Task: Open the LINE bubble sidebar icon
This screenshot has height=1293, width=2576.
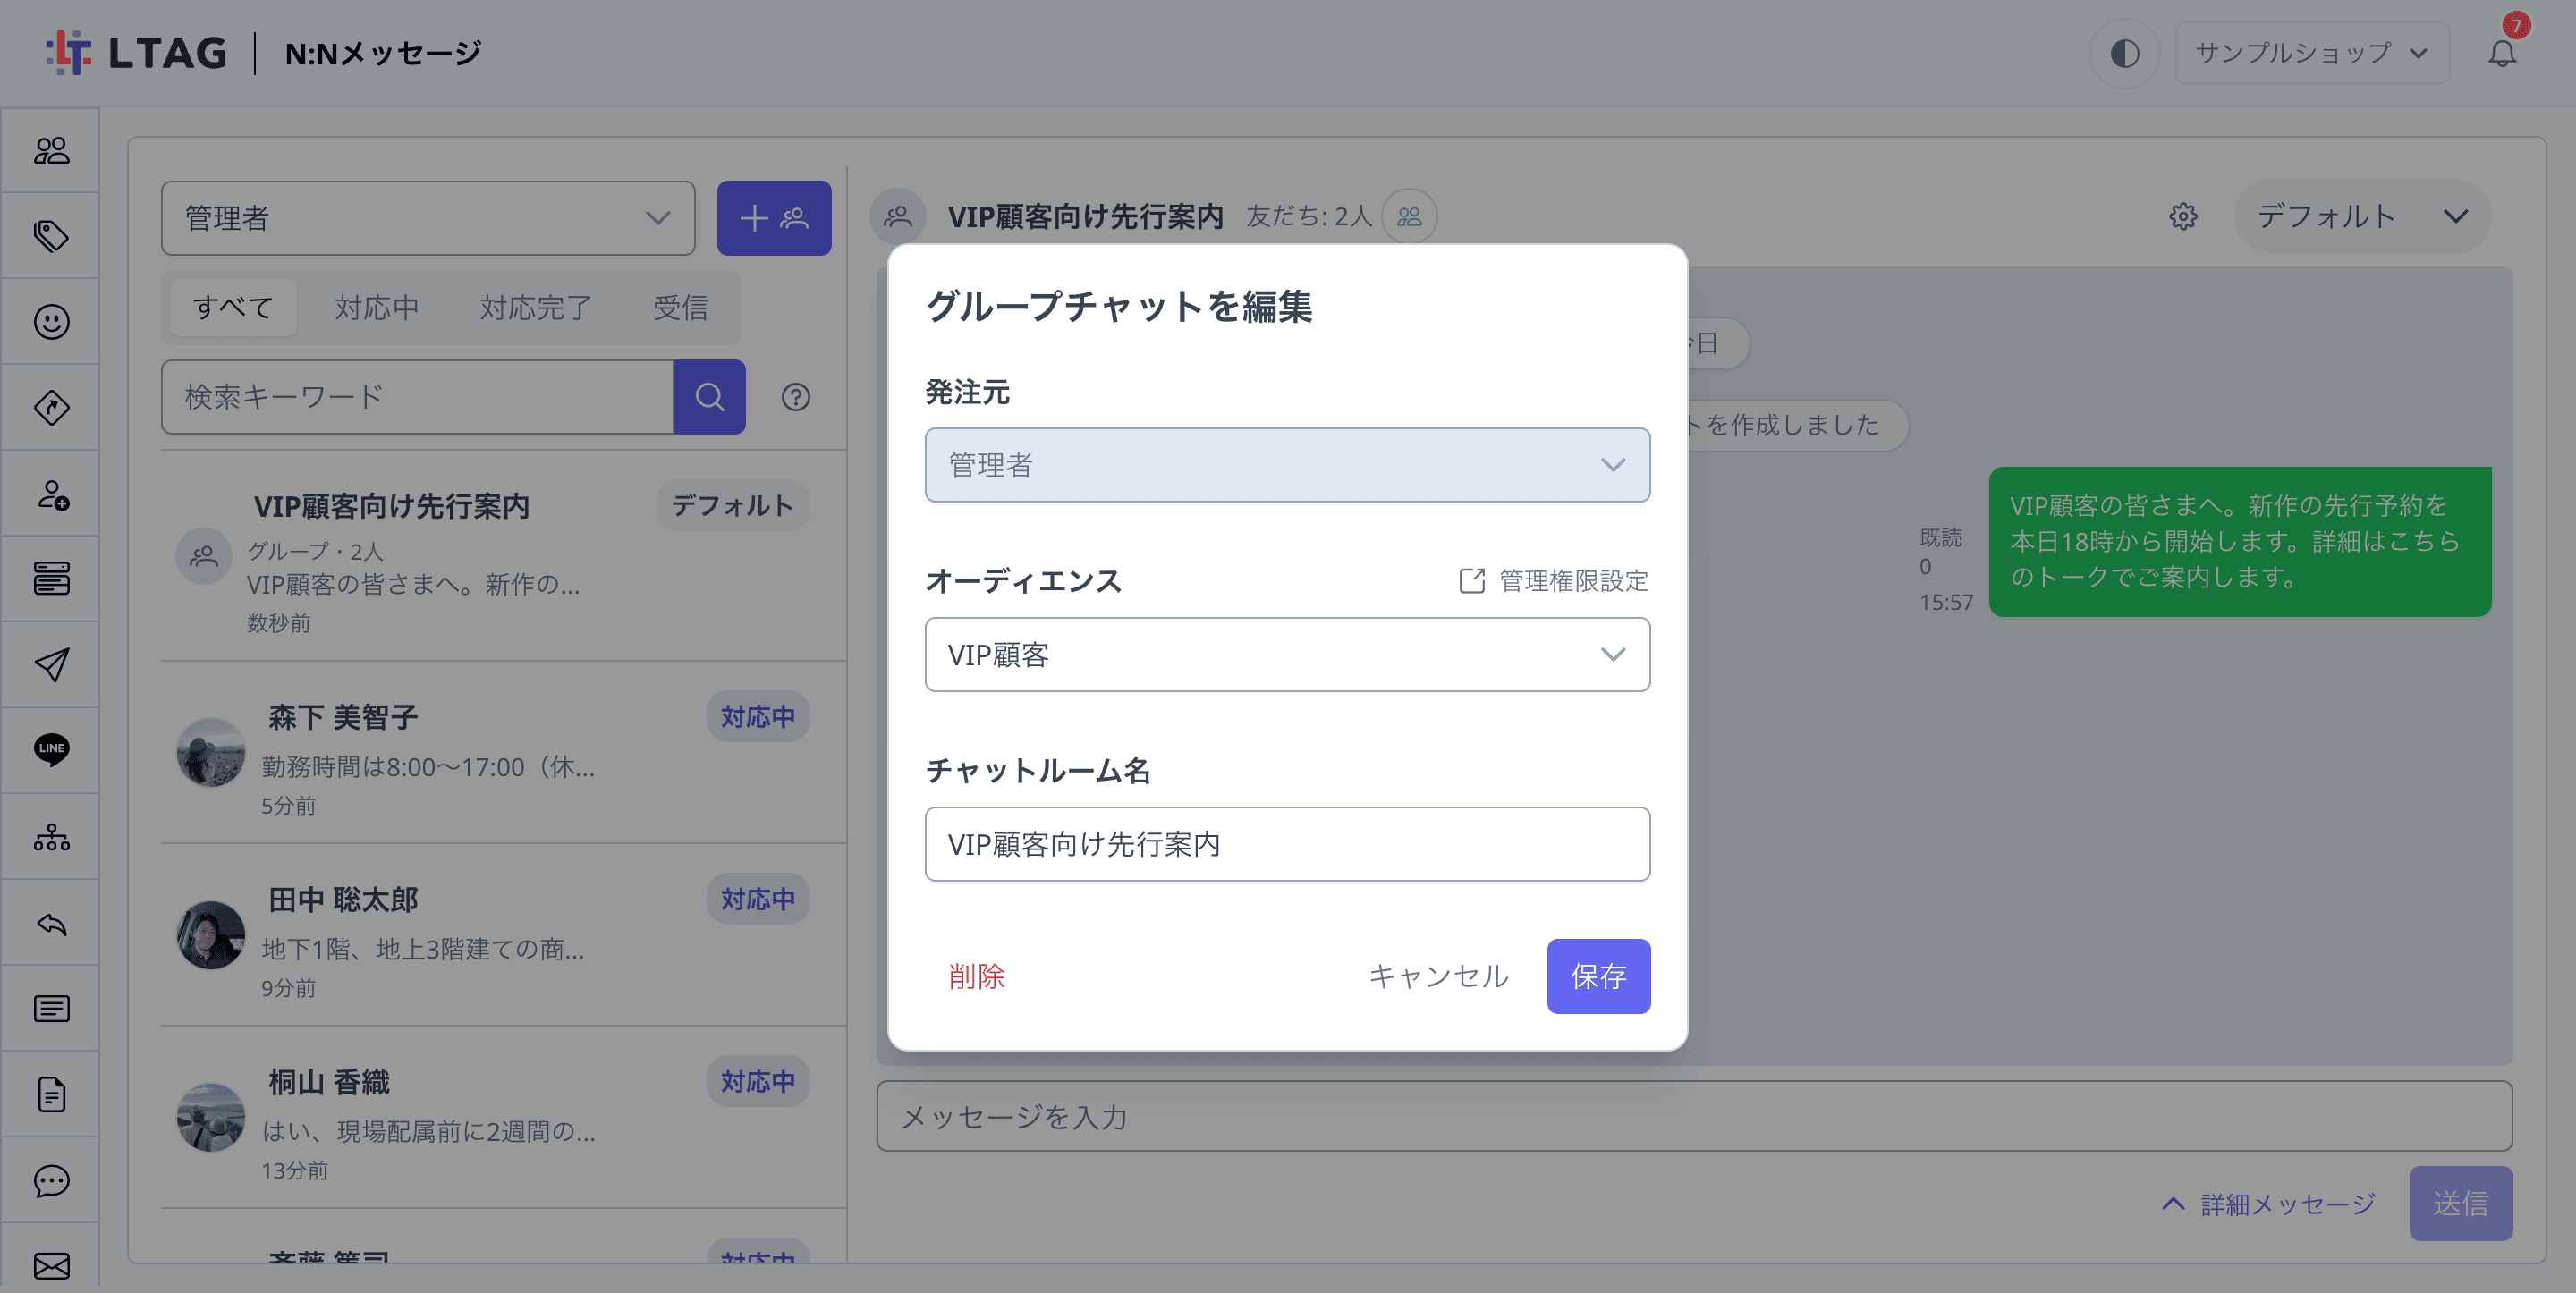Action: [x=51, y=750]
